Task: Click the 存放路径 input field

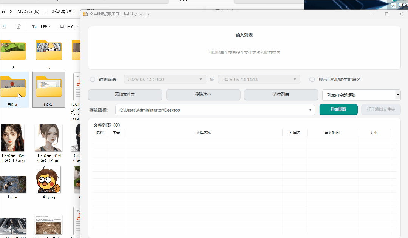Action: coord(215,110)
